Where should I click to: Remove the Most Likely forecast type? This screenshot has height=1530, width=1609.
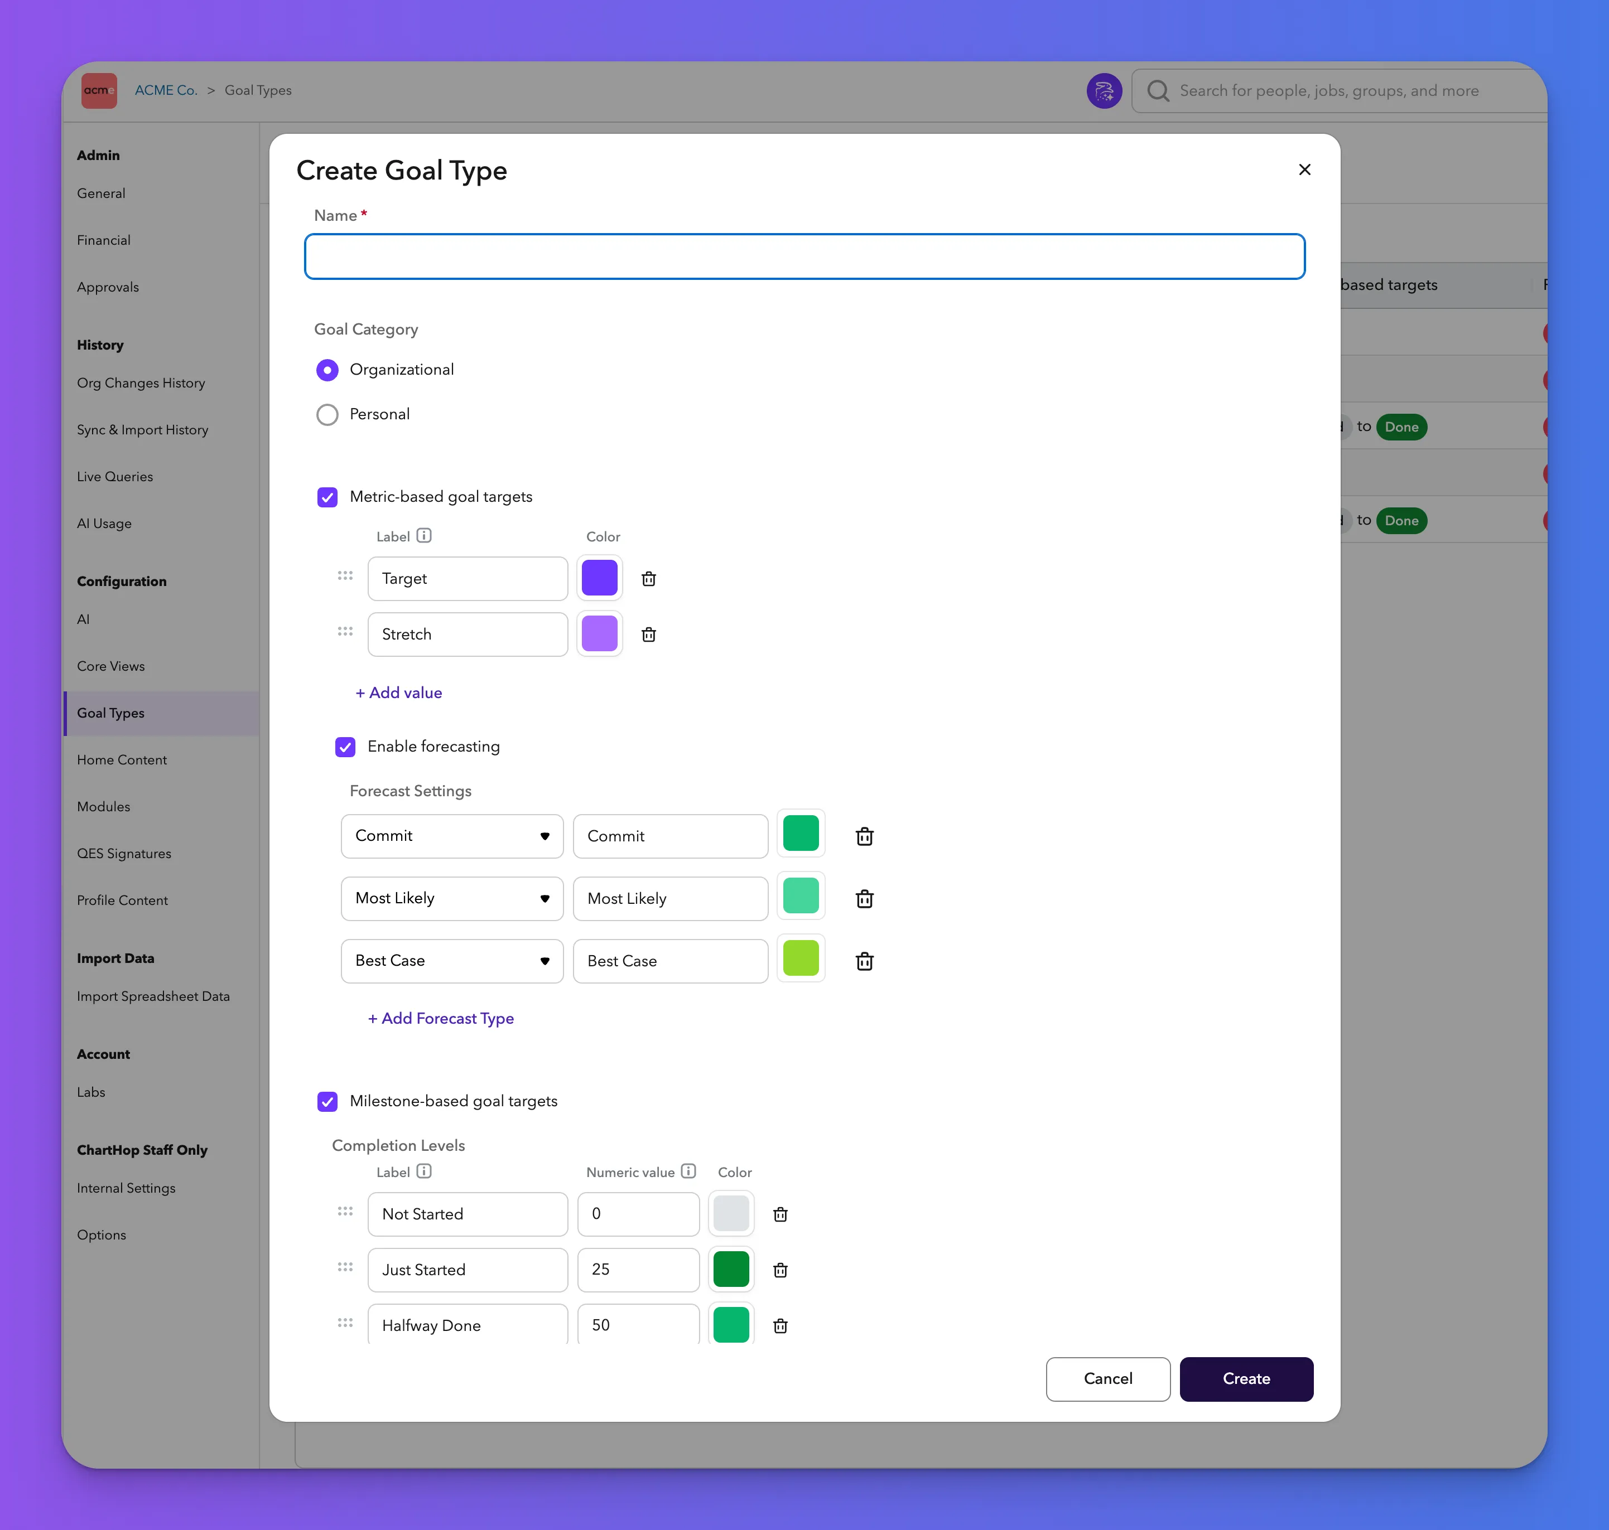(x=864, y=899)
